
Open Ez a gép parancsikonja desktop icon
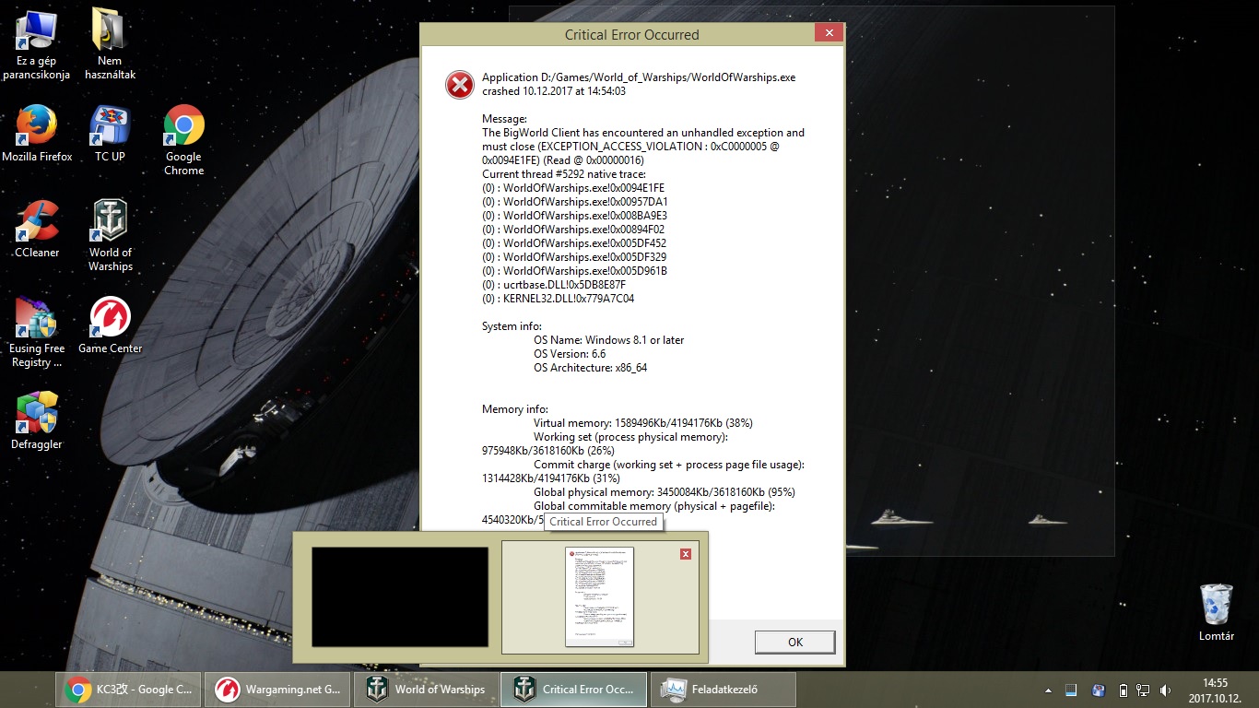click(37, 45)
